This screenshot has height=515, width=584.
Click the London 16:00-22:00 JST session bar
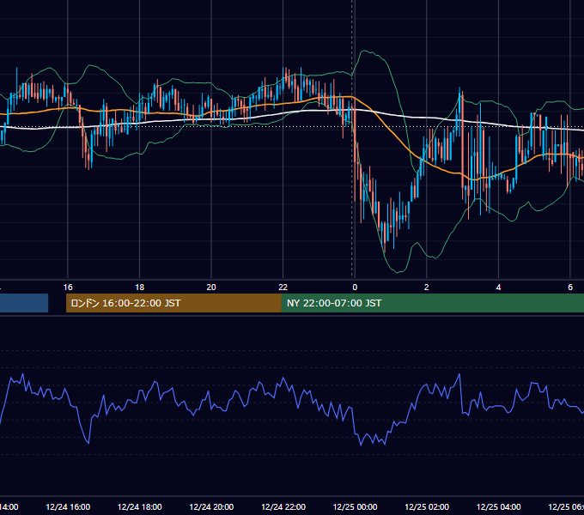pos(173,303)
